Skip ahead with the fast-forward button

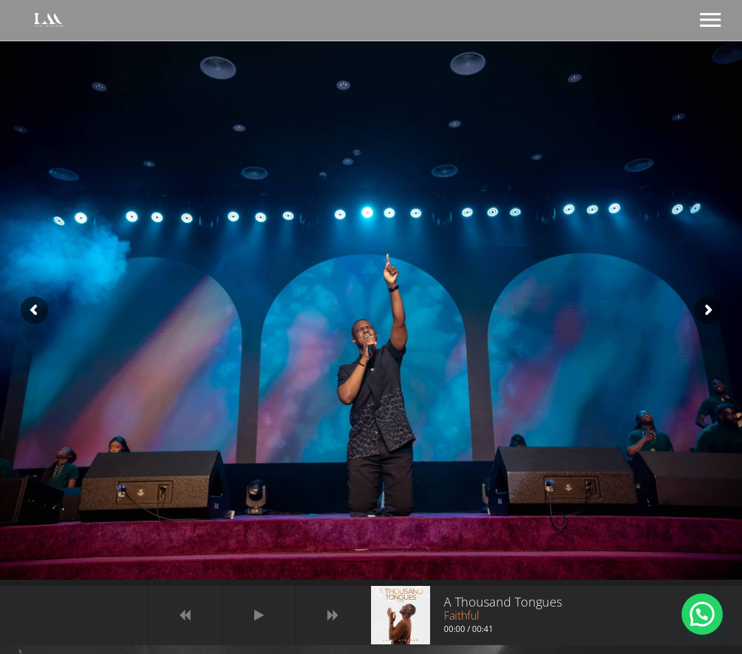333,615
